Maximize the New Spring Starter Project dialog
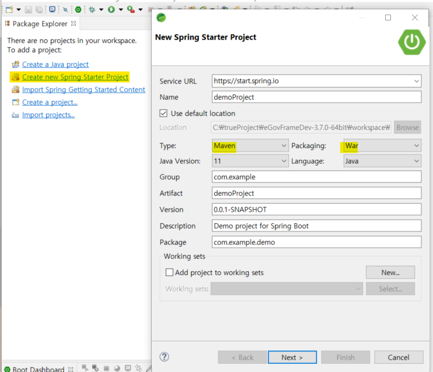The height and width of the screenshot is (372, 433). point(388,17)
